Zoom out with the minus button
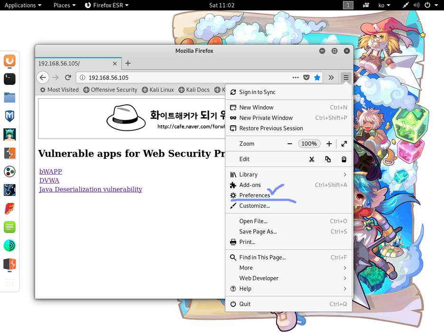 click(x=289, y=144)
